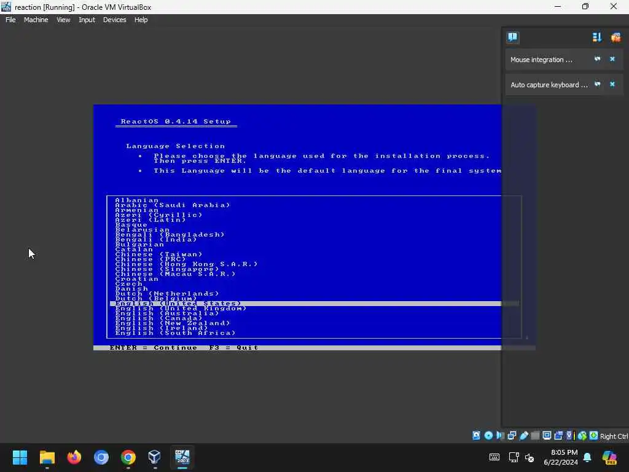
Task: Click the shared folders status icon
Action: click(x=535, y=436)
